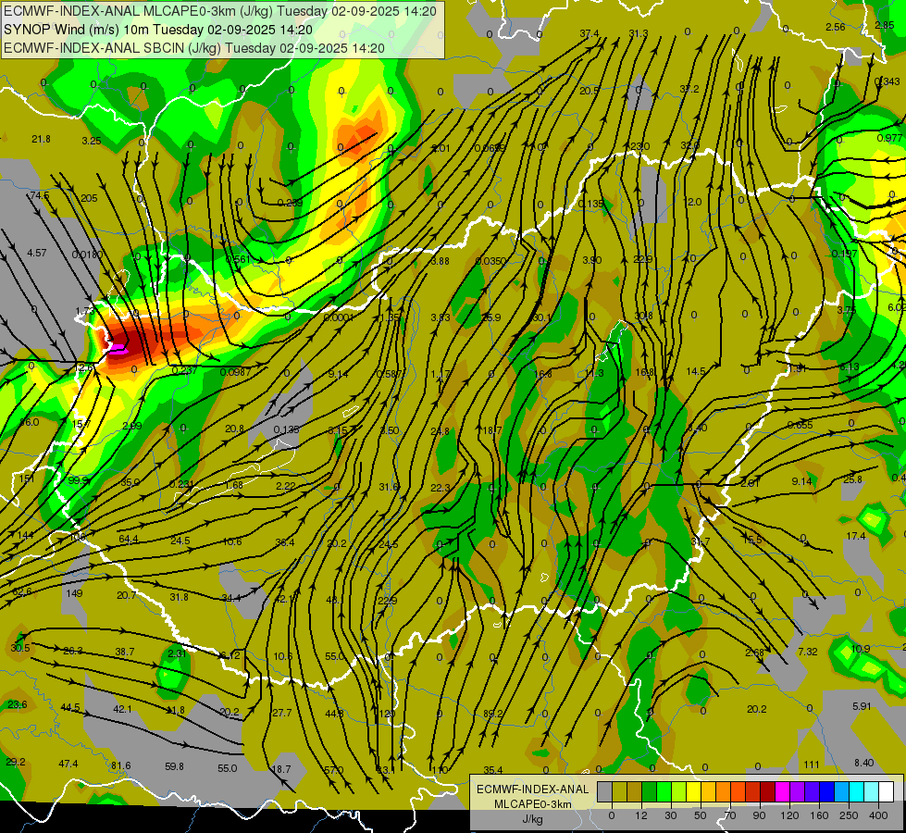Select the white swatch ending the legend
The image size is (906, 833).
887,791
